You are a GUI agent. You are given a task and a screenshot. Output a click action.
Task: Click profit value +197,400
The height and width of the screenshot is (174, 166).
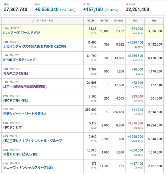136,164
